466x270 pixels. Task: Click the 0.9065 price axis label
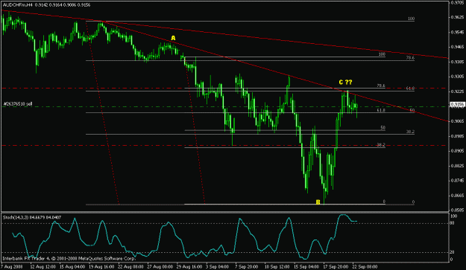coord(457,121)
